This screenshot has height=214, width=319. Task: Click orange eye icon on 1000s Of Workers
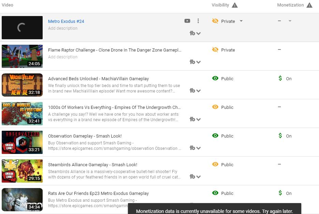[x=215, y=107]
